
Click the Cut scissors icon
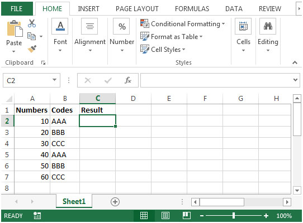32,23
